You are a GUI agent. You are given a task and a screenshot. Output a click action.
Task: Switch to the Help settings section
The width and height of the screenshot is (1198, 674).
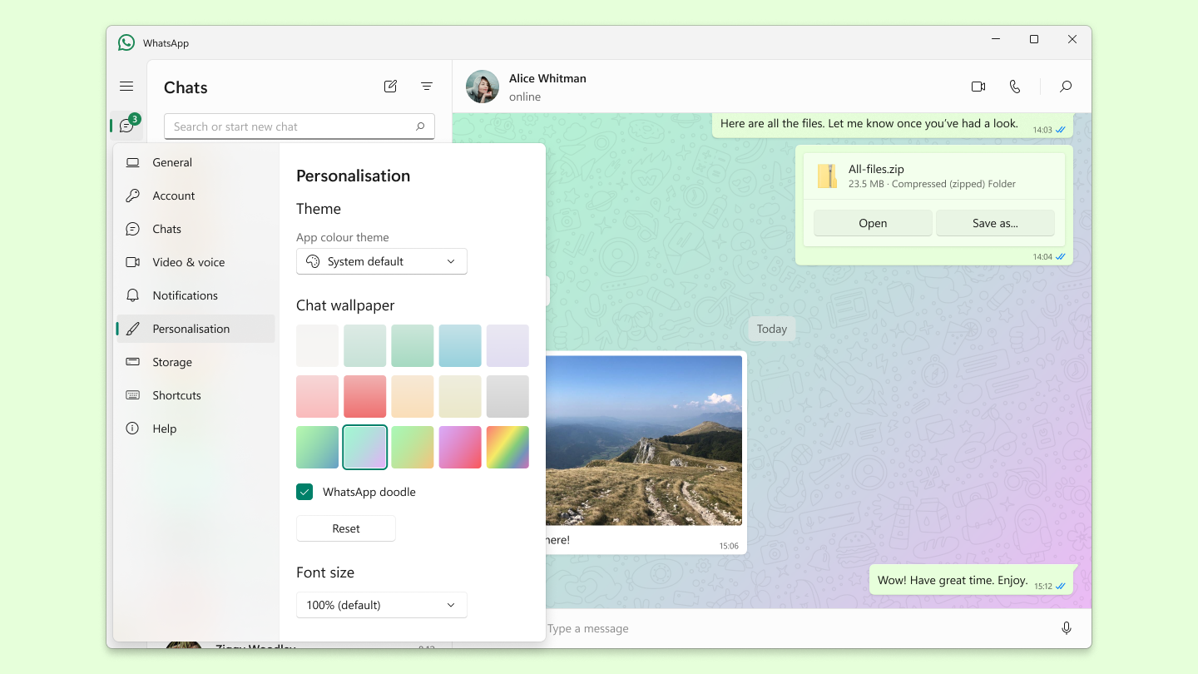click(162, 429)
